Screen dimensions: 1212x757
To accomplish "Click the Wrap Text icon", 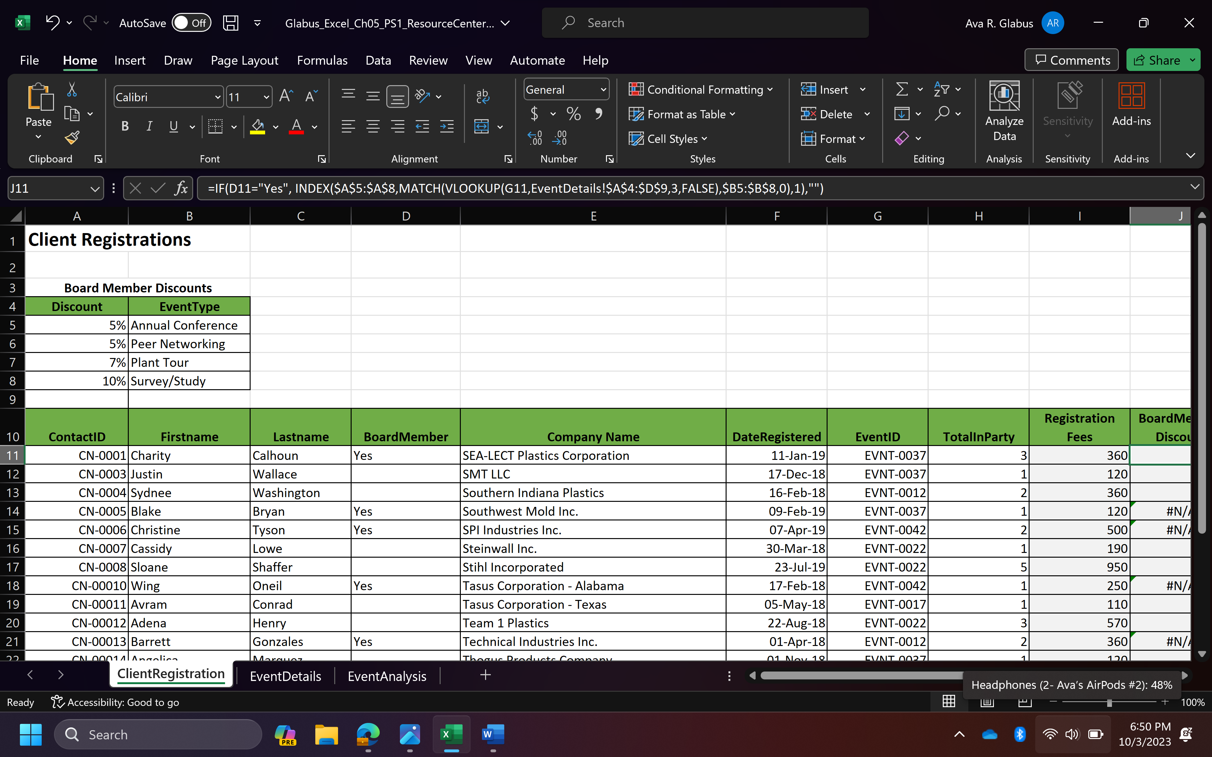I will click(482, 96).
